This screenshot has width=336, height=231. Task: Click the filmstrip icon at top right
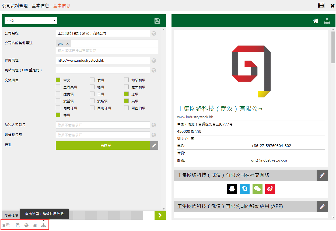coord(321,6)
